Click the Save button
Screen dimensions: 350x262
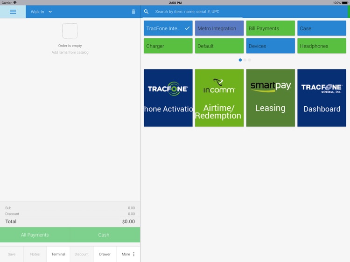click(12, 254)
